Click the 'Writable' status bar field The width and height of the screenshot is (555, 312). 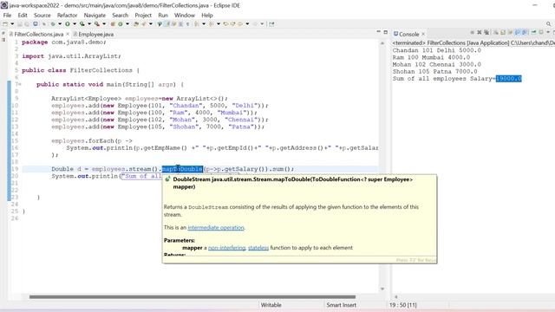tap(271, 304)
